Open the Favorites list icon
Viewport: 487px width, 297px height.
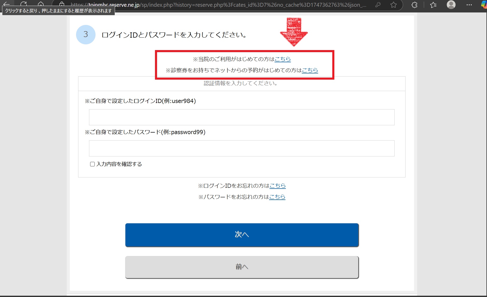click(433, 5)
